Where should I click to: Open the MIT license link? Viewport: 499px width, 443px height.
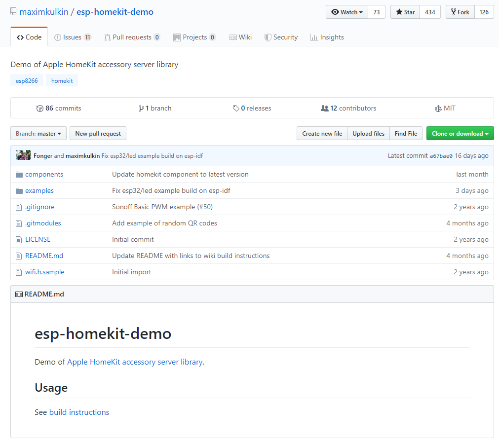point(445,108)
